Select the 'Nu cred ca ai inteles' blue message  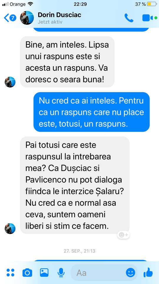(x=92, y=112)
